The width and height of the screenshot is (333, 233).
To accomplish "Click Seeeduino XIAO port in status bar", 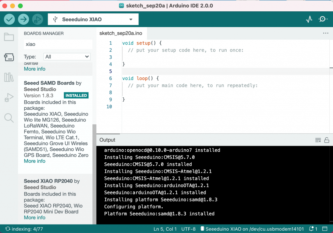I will pyautogui.click(x=252, y=229).
